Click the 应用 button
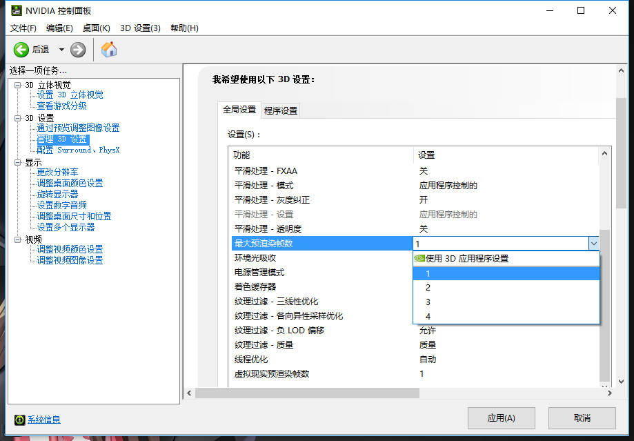Screen dimensions: 634x441 [501, 418]
